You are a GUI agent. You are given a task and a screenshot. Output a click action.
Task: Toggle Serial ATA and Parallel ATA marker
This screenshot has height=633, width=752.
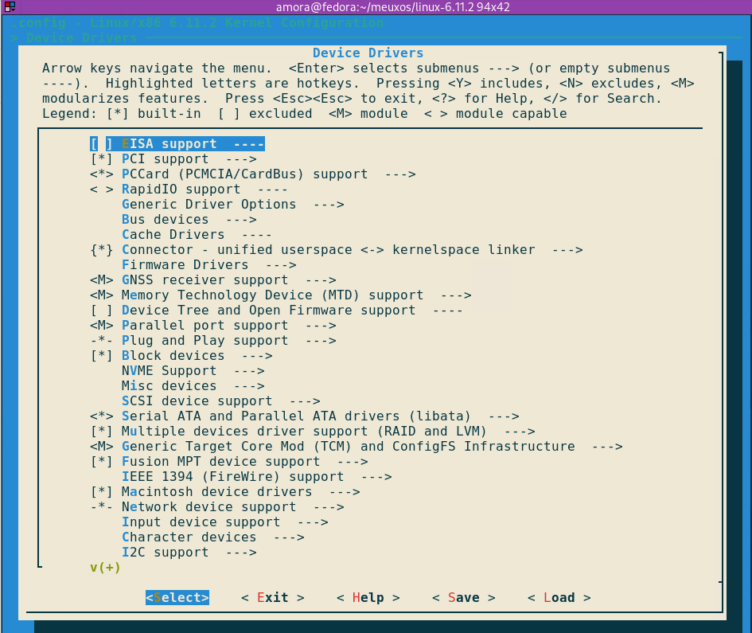102,416
